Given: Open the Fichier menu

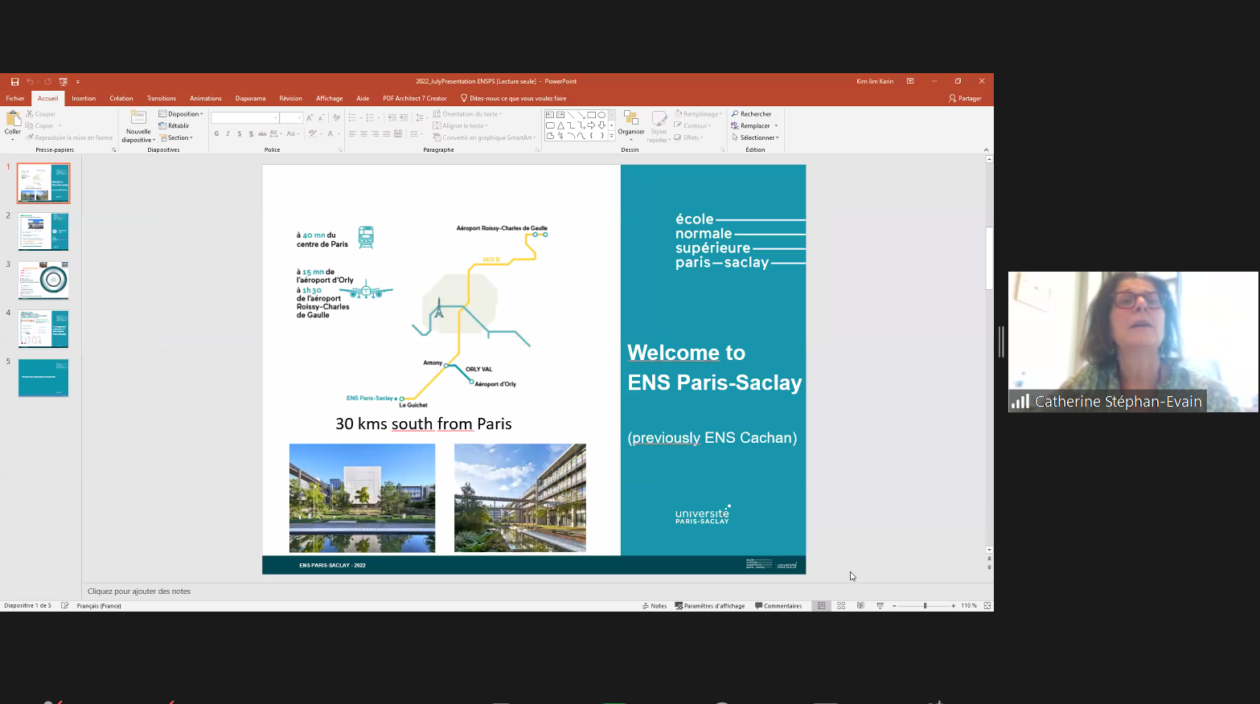Looking at the screenshot, I should click(15, 98).
